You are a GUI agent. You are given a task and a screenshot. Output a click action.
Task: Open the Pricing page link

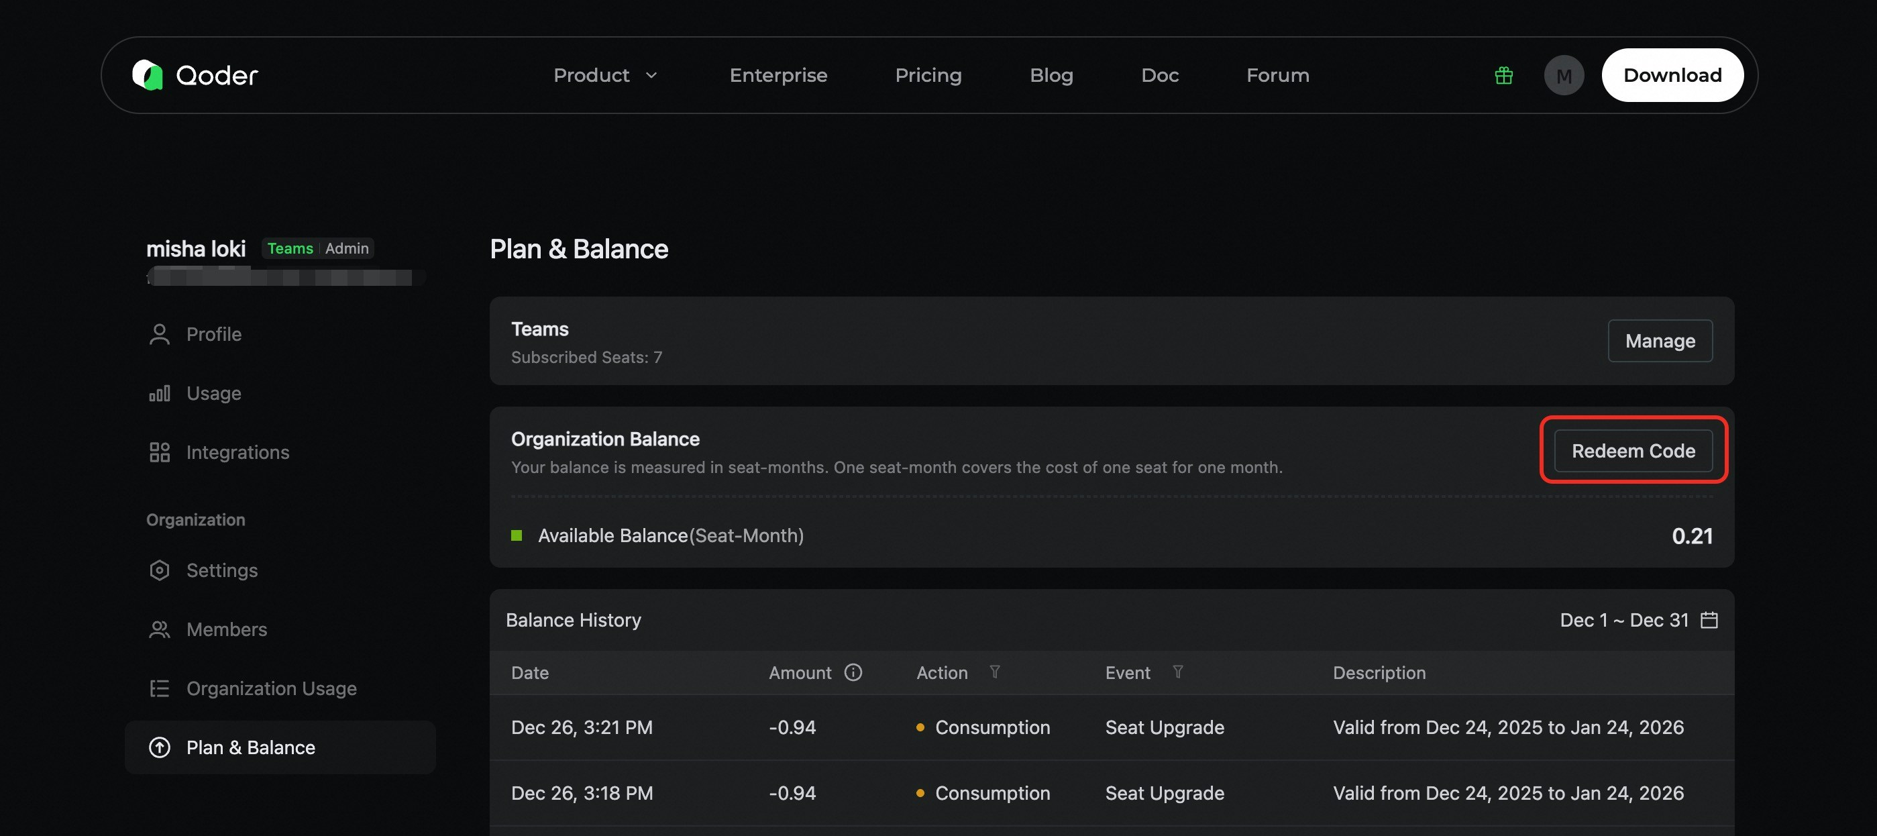click(x=928, y=75)
